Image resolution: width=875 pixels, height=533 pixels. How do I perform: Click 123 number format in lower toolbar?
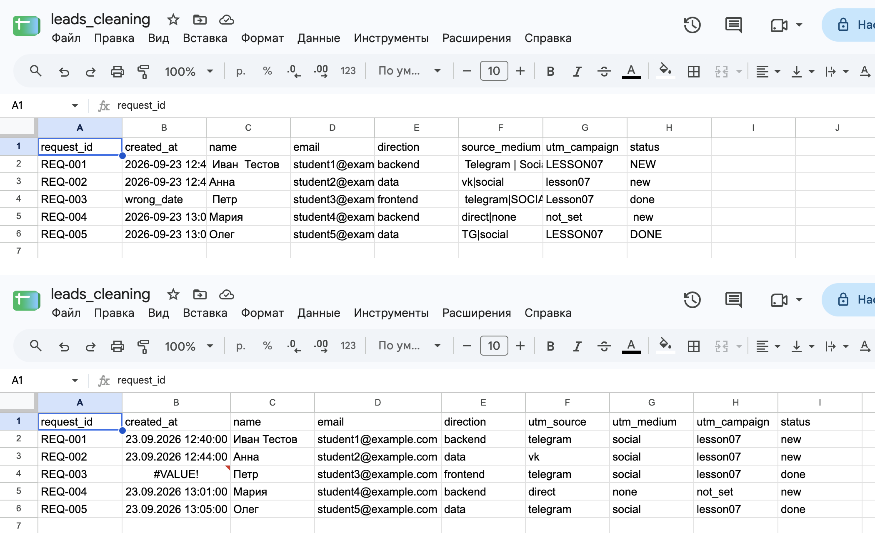(348, 346)
